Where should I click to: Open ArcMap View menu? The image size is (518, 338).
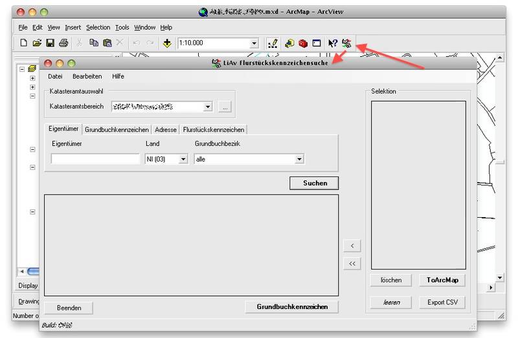(x=54, y=27)
